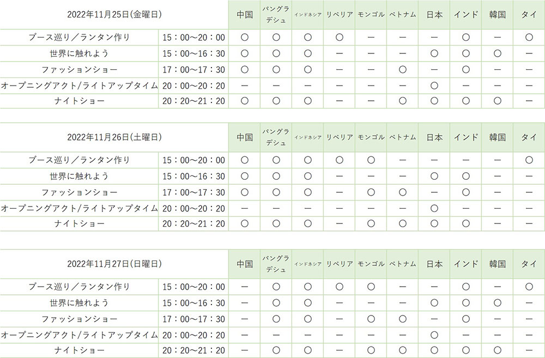This screenshot has height=358, width=545.
Task: Click the 日本 circle for Friday オープニングアクト row
Action: pos(434,86)
